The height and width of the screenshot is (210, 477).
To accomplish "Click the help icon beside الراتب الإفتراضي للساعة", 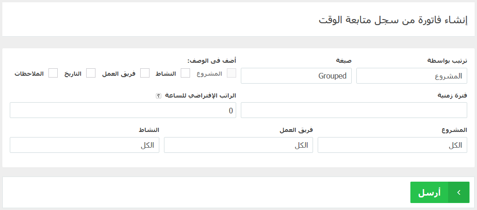I will tap(158, 96).
